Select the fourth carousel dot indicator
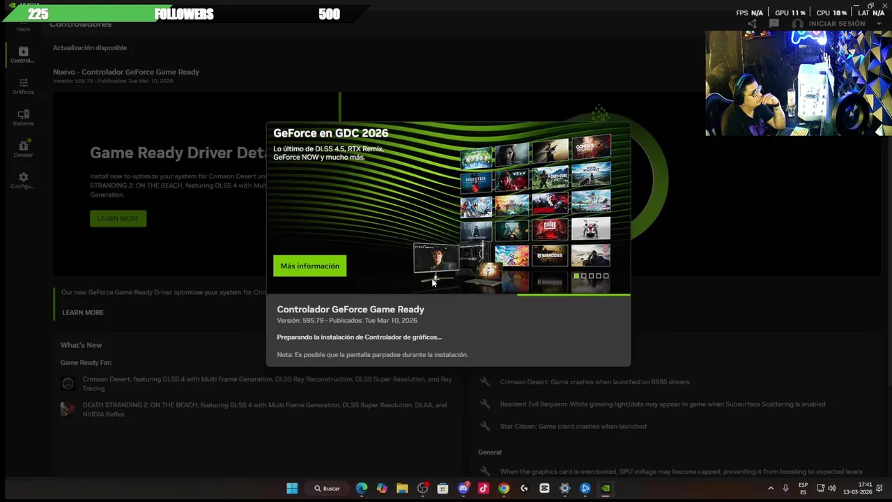Screen dimensions: 892x502 tap(599, 276)
